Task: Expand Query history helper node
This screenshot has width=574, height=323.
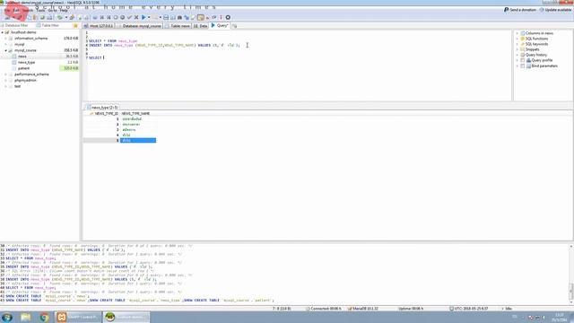Action: coord(517,55)
